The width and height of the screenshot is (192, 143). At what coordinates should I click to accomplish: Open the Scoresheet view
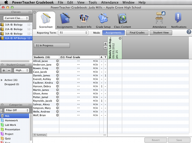[46, 20]
